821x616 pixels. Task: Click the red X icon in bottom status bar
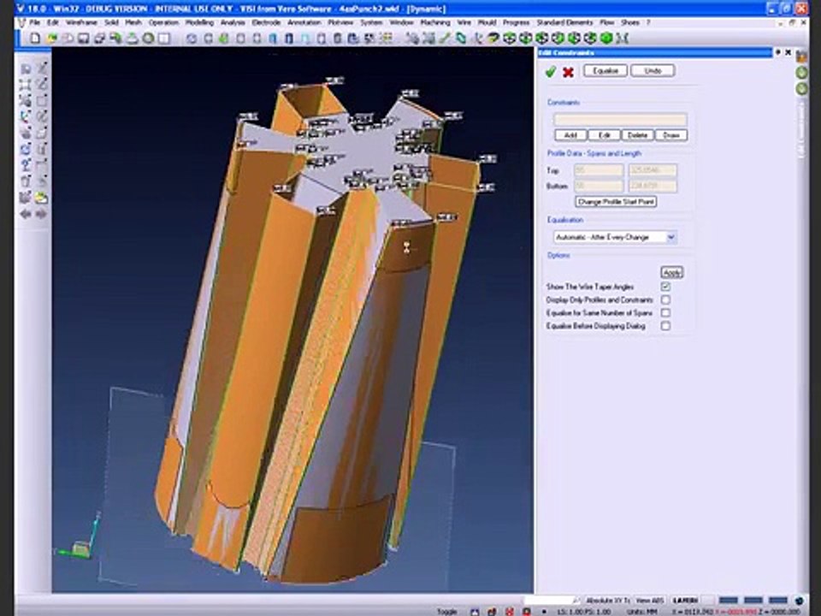[x=510, y=611]
